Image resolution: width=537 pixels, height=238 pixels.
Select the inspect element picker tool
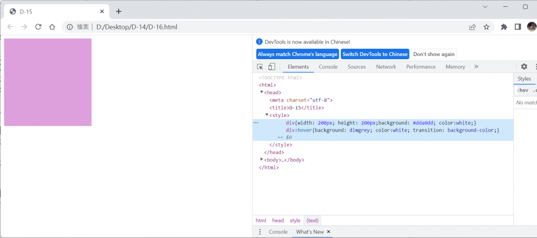click(x=260, y=67)
